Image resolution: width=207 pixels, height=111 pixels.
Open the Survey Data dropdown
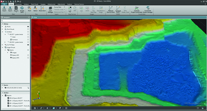tap(64, 7)
